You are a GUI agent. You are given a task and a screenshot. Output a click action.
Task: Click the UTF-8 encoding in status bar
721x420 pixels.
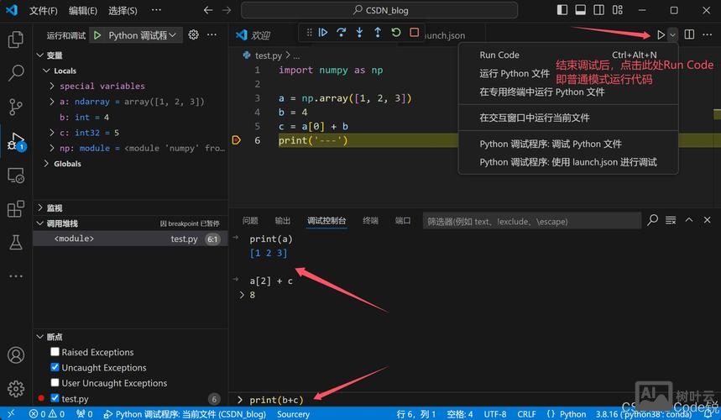(x=494, y=414)
